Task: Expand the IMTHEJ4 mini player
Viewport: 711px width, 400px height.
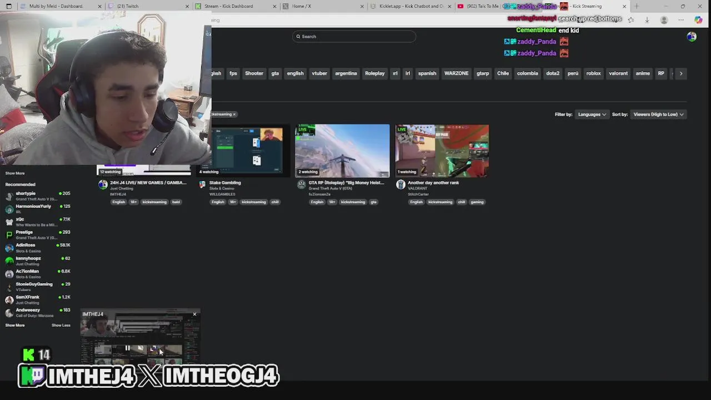Action: click(x=153, y=348)
